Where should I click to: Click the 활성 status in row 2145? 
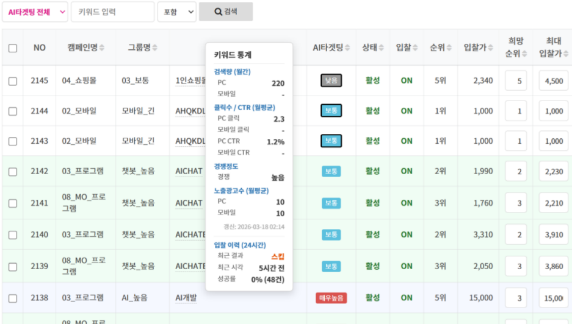point(373,80)
